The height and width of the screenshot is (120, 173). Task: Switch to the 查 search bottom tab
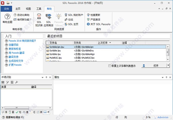pyautogui.click(x=25, y=112)
